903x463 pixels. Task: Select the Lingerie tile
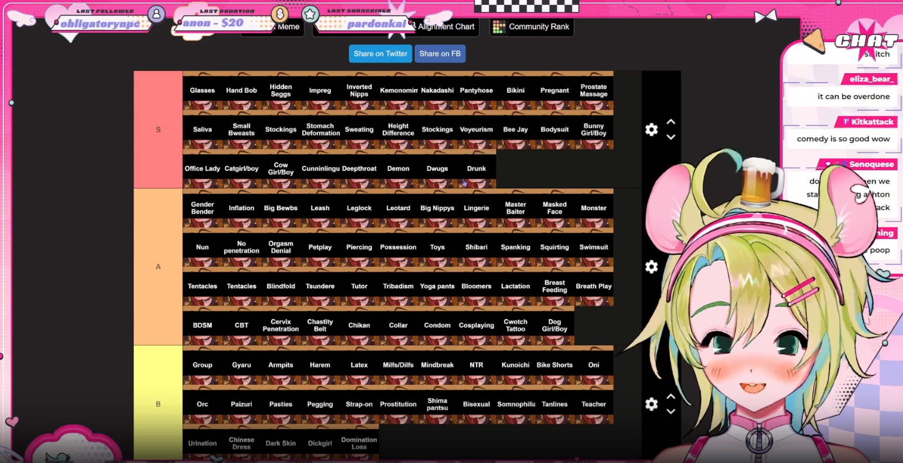476,208
